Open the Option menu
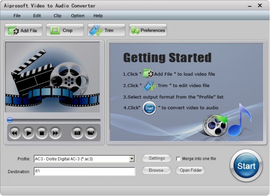 (78, 16)
